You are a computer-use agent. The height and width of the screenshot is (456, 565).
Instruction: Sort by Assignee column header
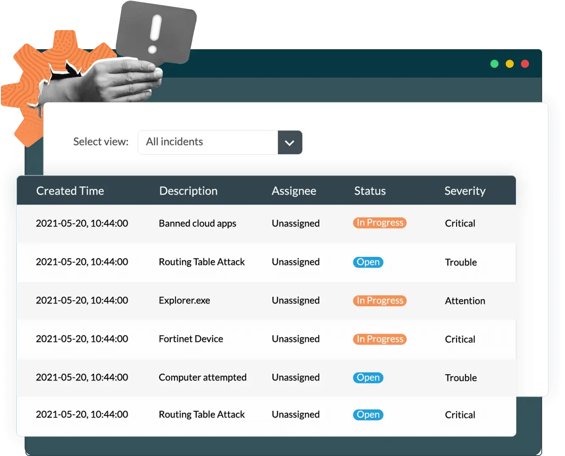[x=294, y=191]
